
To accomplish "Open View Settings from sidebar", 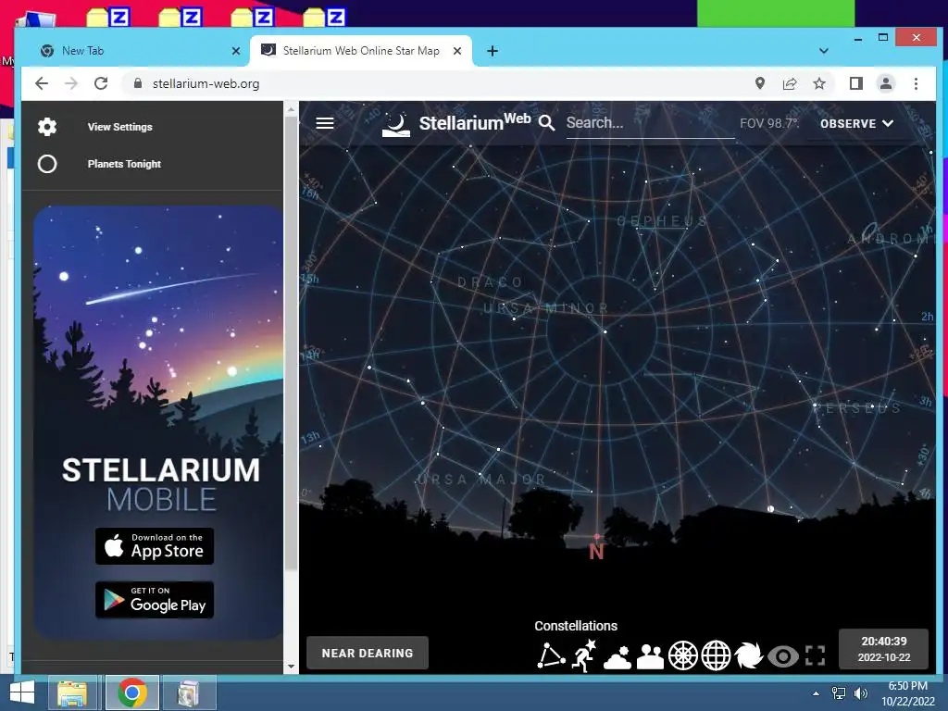I will pyautogui.click(x=119, y=127).
